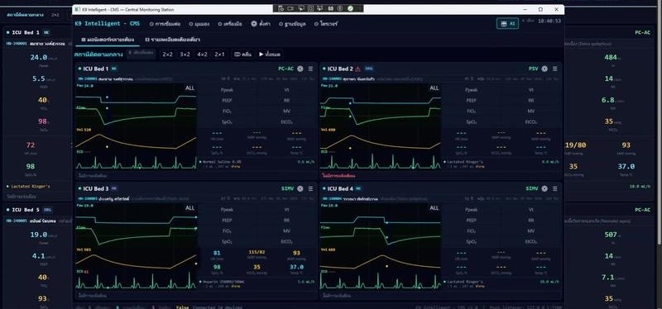
Task: Open the ICU Bed 2 hamburger menu
Action: (554, 69)
